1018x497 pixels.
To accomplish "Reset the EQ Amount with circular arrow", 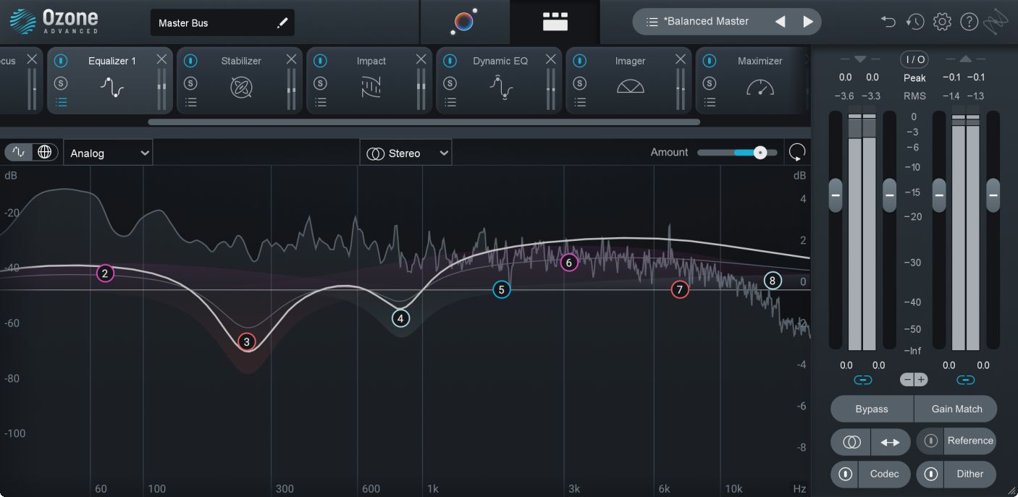I will [796, 152].
